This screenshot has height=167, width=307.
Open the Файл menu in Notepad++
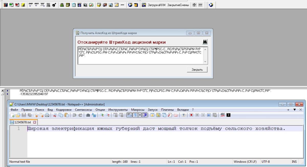(14, 109)
